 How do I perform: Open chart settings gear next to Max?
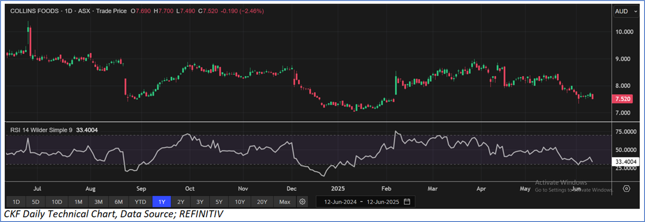(302, 202)
